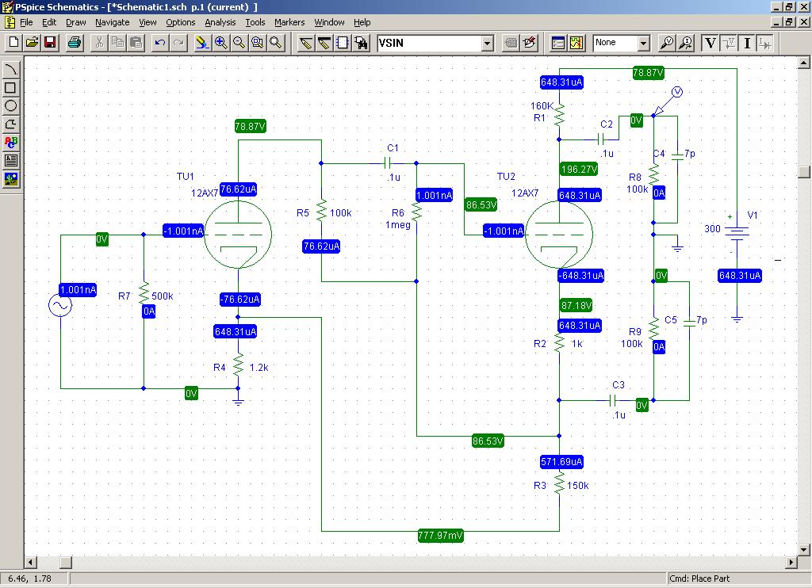Select the 12AX7 tube TU2 symbol
Image resolution: width=812 pixels, height=588 pixels.
pyautogui.click(x=559, y=235)
